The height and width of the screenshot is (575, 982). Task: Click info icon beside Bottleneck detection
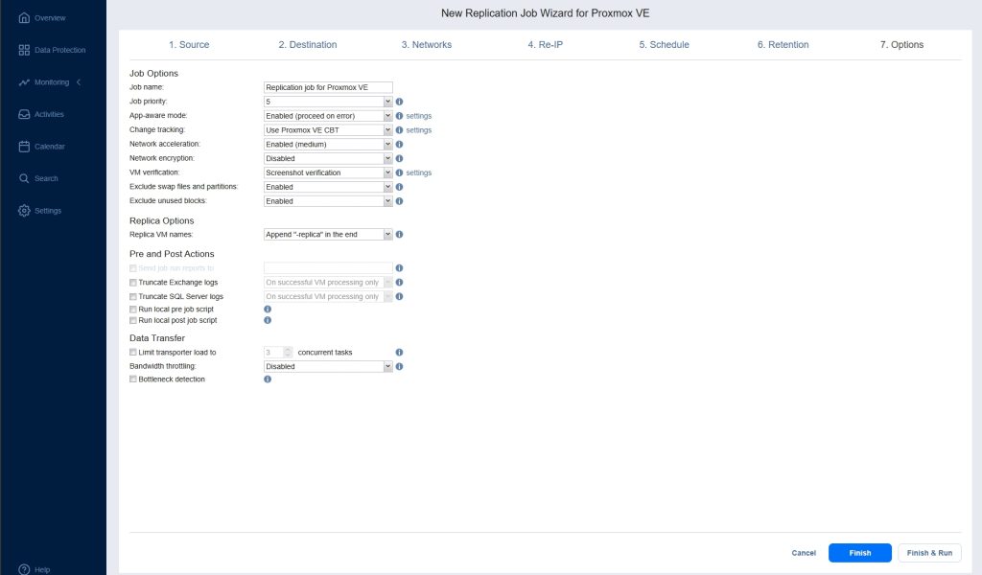click(268, 379)
